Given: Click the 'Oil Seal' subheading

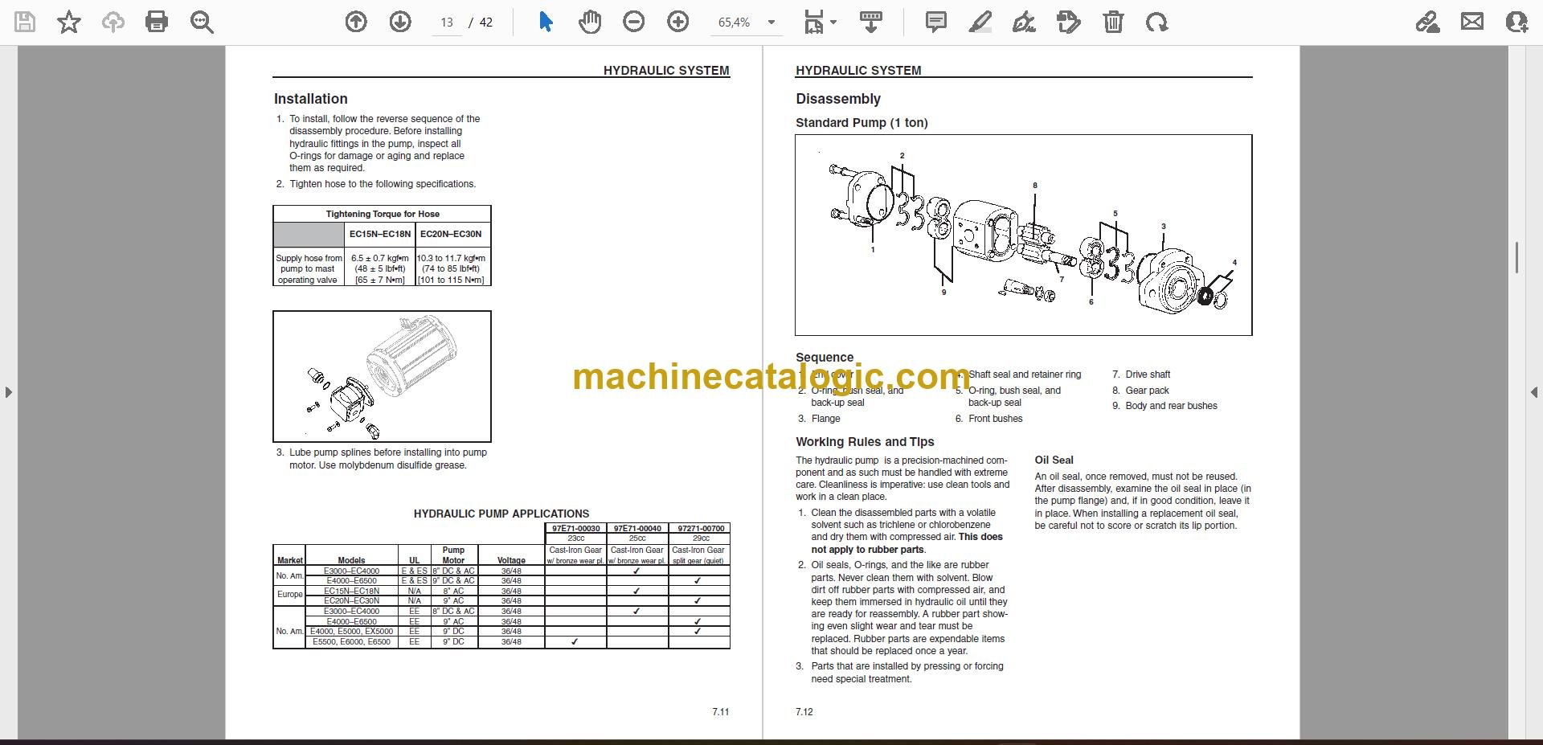Looking at the screenshot, I should tap(1054, 461).
